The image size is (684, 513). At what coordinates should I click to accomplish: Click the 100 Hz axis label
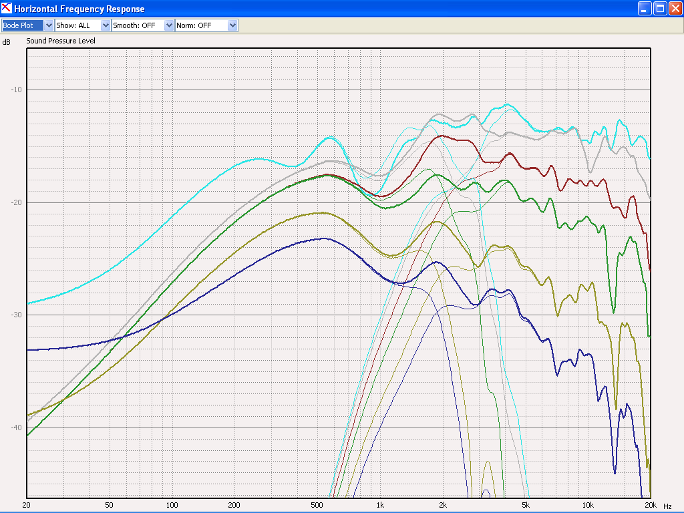tap(172, 505)
